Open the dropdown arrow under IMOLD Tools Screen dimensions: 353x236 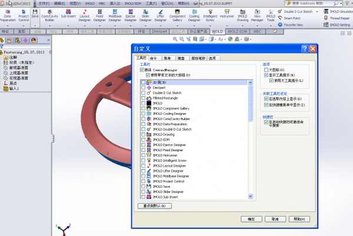(271, 26)
